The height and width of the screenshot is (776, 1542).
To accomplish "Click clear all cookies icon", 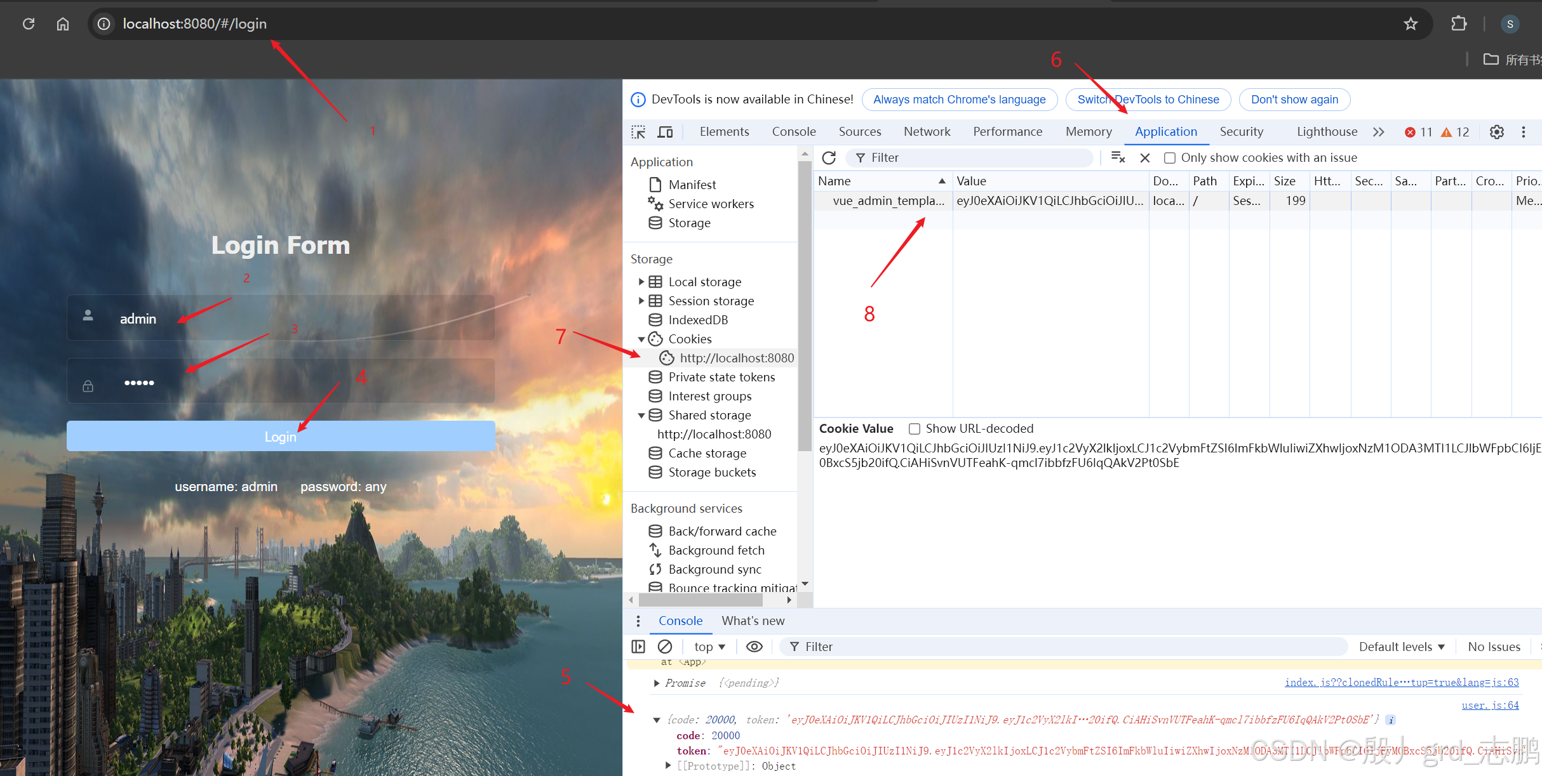I will click(x=1118, y=157).
